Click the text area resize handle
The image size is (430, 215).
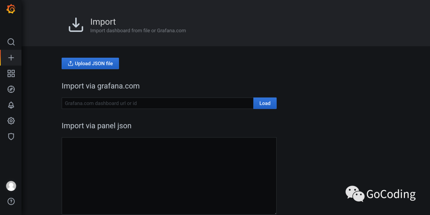click(275, 213)
